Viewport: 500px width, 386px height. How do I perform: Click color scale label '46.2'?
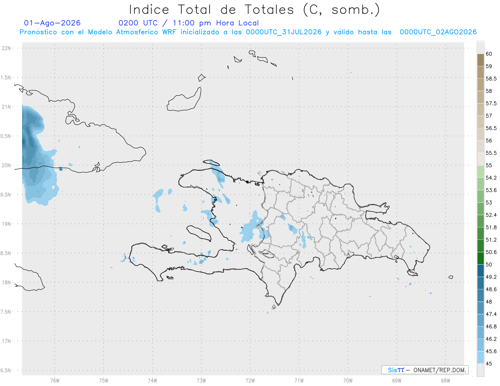pos(491,339)
